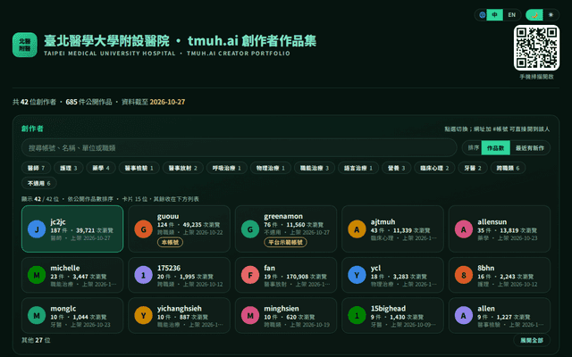Viewport: 572px width, 357px height.
Task: Filter by 語言治療 1 category
Action: coord(358,168)
